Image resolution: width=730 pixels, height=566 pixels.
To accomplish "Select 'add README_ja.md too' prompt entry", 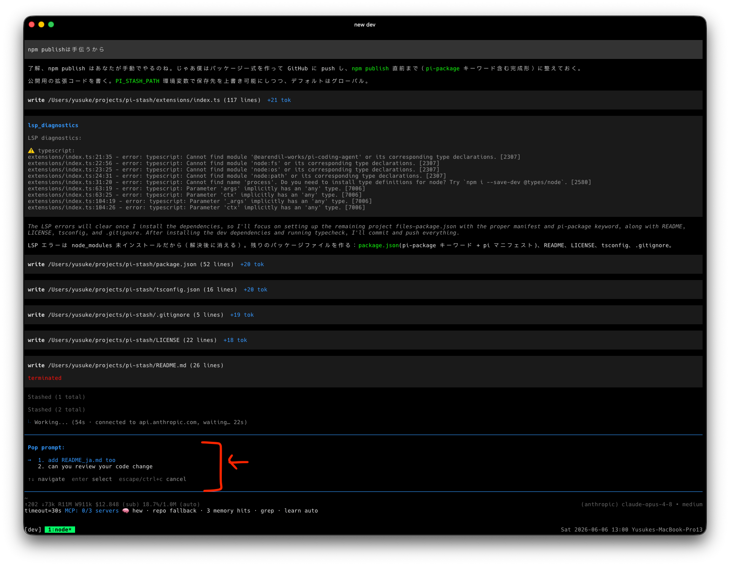I will point(77,460).
